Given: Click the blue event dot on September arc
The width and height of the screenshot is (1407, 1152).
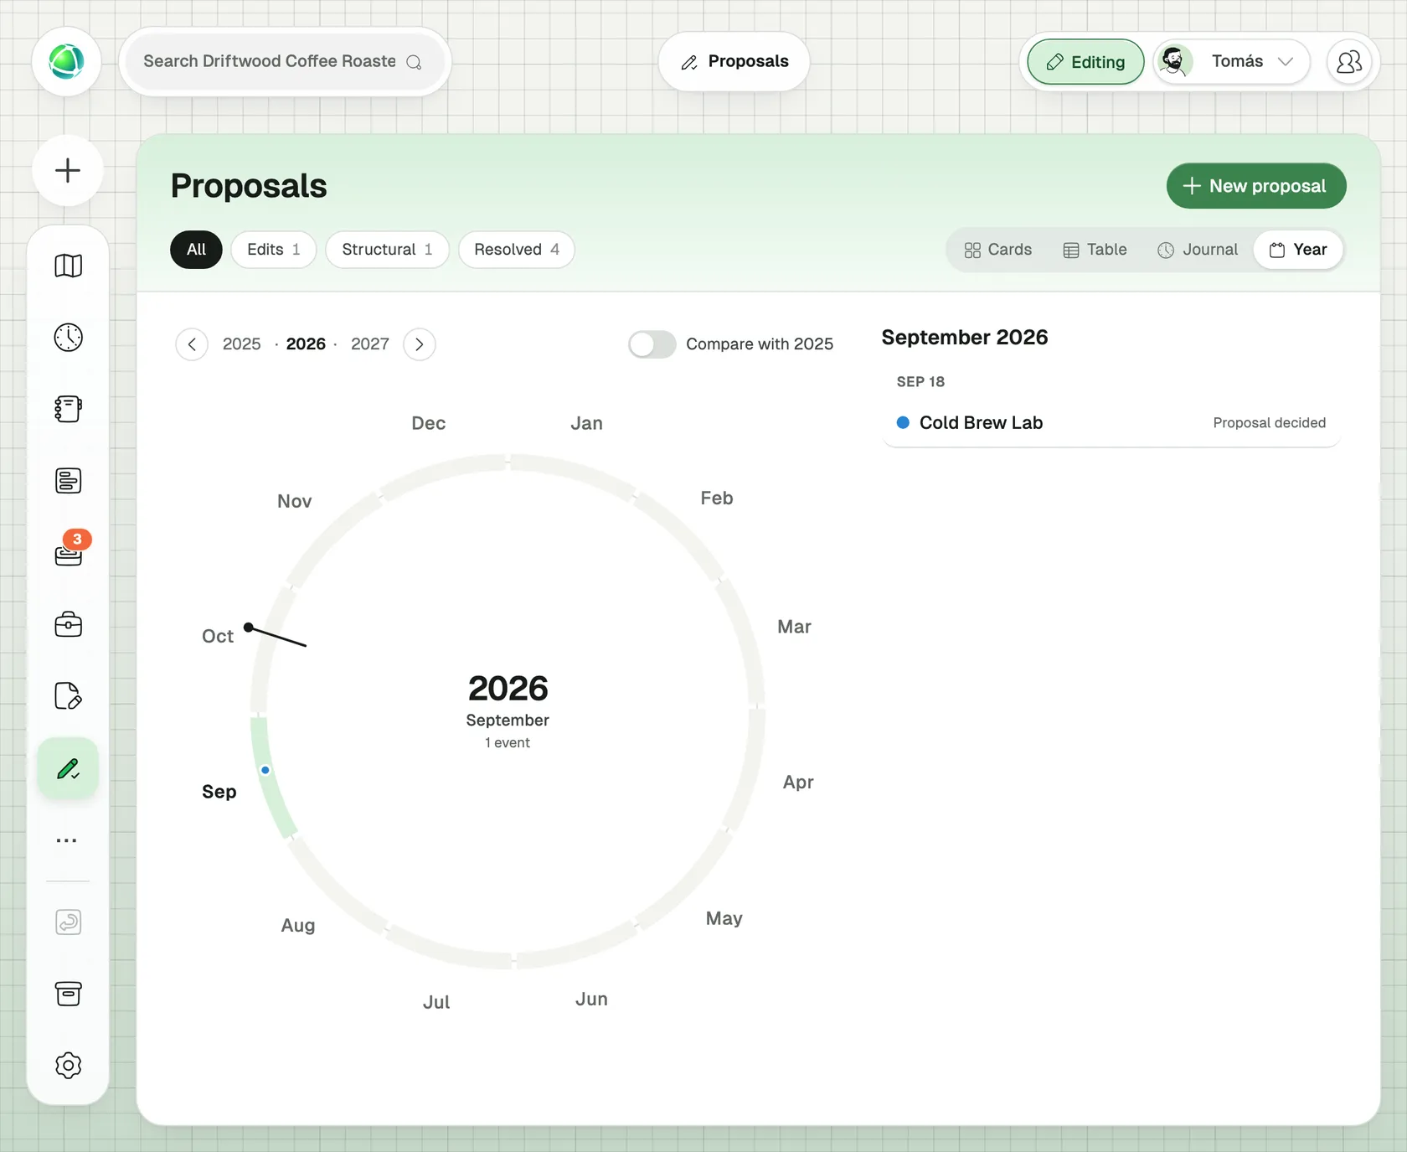Looking at the screenshot, I should (265, 770).
